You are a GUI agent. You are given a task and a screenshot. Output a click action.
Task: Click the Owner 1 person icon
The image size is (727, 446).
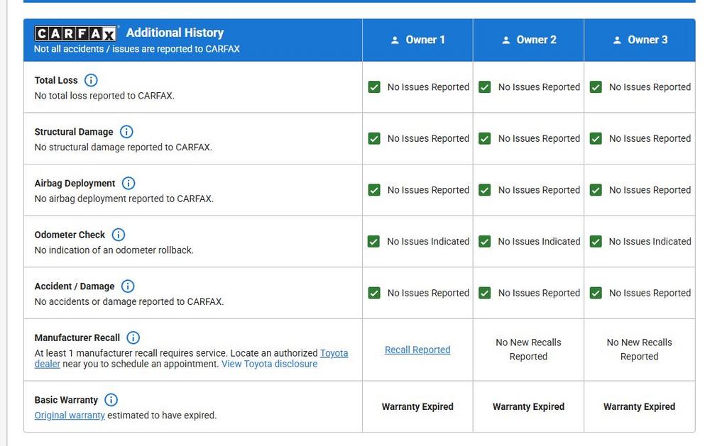tap(395, 40)
